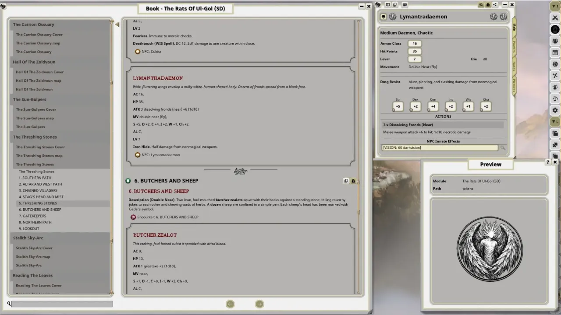Click the Armor Class 16 field
This screenshot has height=315, width=561.
click(x=415, y=44)
